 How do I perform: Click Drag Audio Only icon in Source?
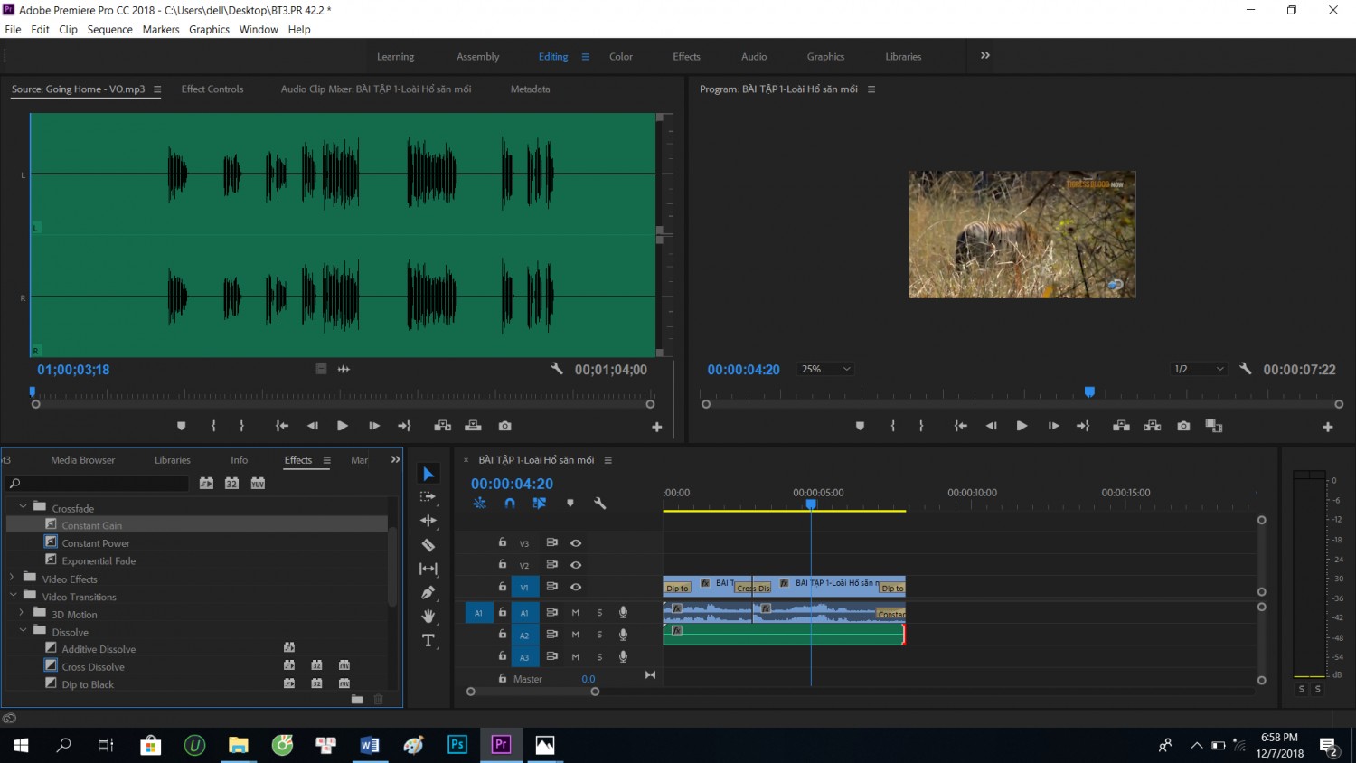click(x=344, y=369)
